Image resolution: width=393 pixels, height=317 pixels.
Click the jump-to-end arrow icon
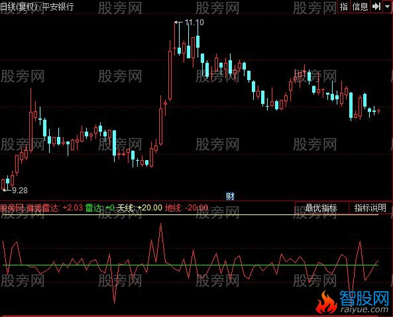pyautogui.click(x=376, y=6)
